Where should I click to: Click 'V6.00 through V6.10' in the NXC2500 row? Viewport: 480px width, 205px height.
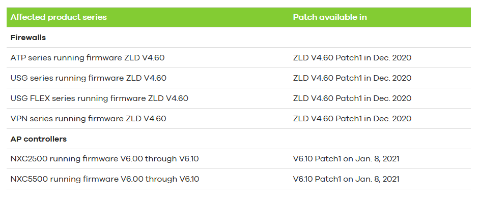coord(159,159)
